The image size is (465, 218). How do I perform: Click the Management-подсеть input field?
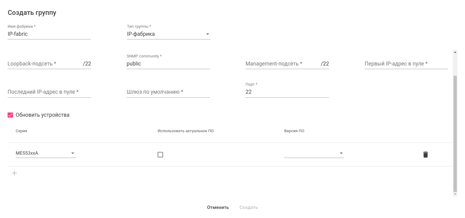point(282,64)
